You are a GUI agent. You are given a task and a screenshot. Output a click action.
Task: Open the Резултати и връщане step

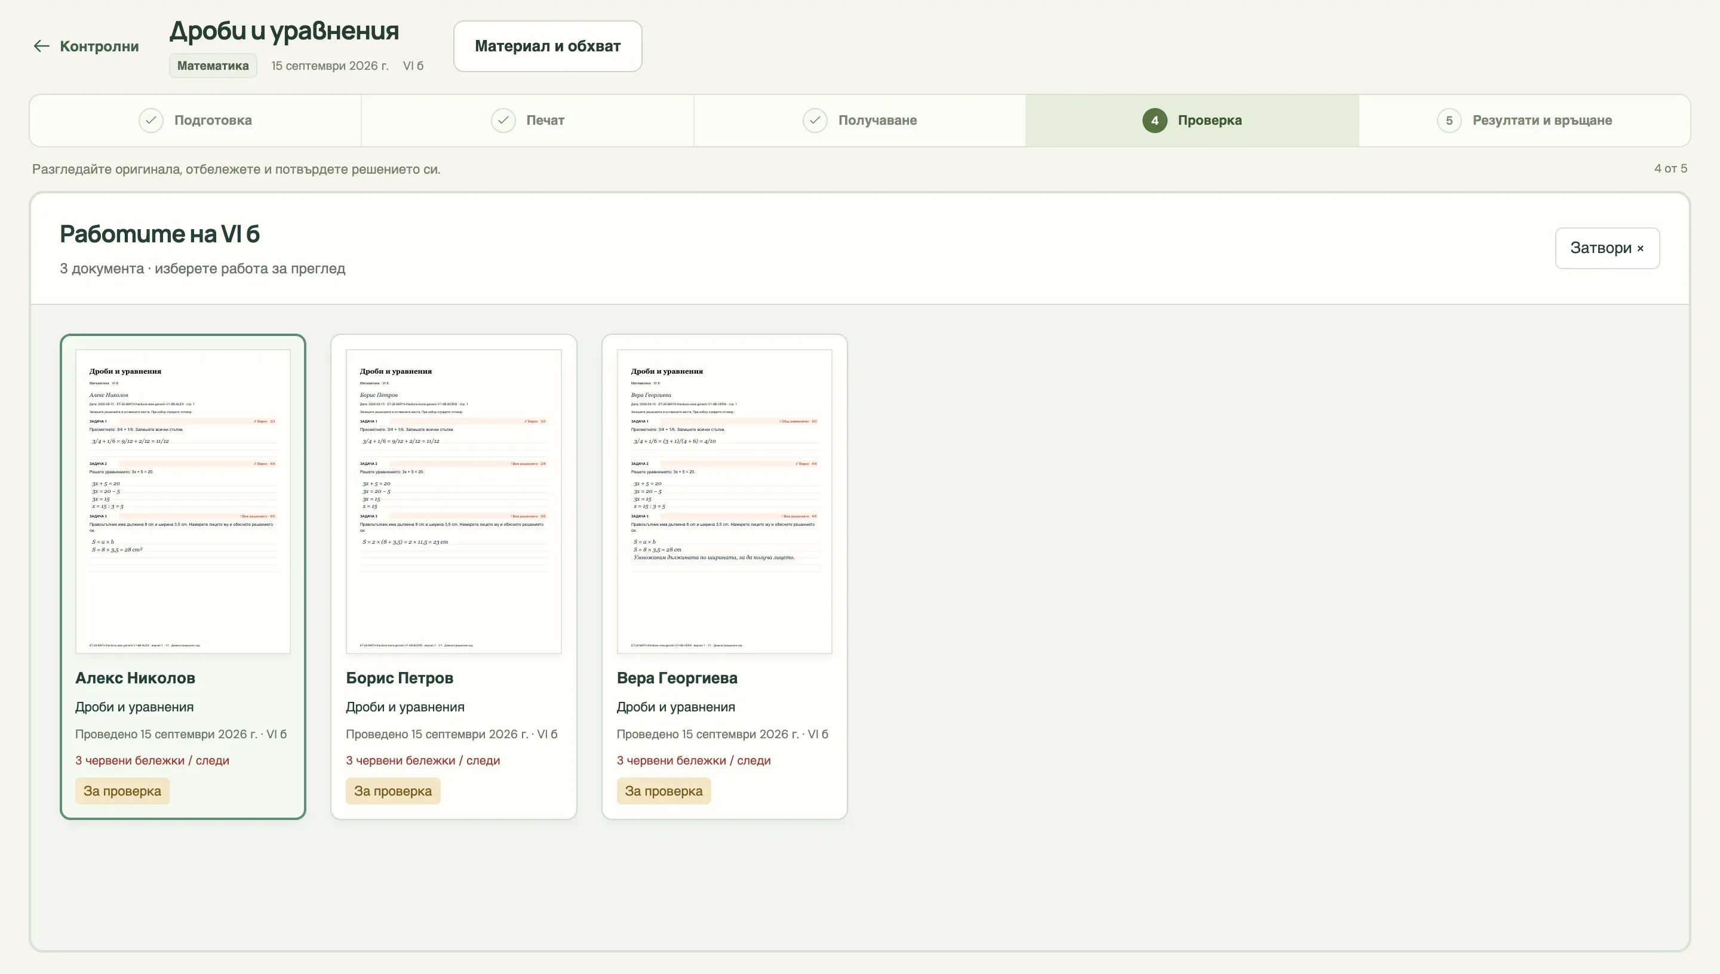pyautogui.click(x=1525, y=121)
